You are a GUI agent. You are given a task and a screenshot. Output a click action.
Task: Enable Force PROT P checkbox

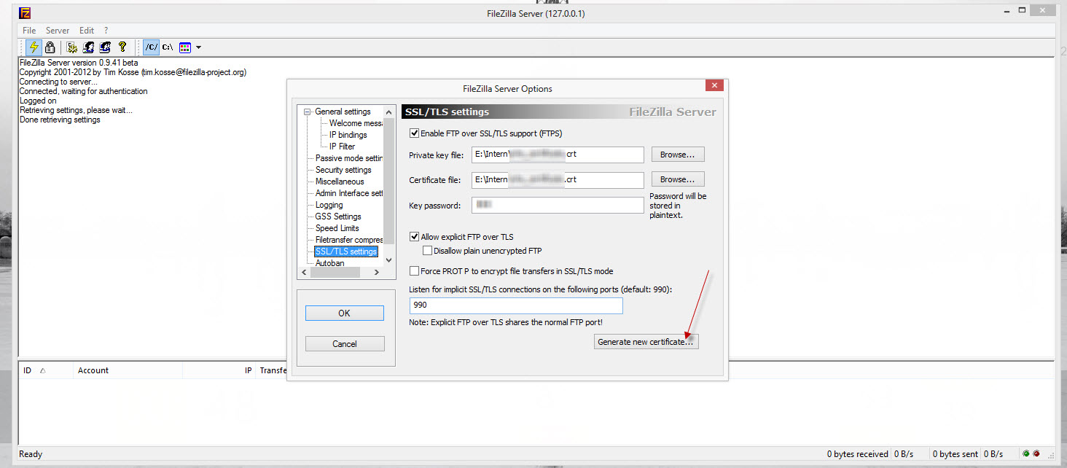[x=415, y=271]
